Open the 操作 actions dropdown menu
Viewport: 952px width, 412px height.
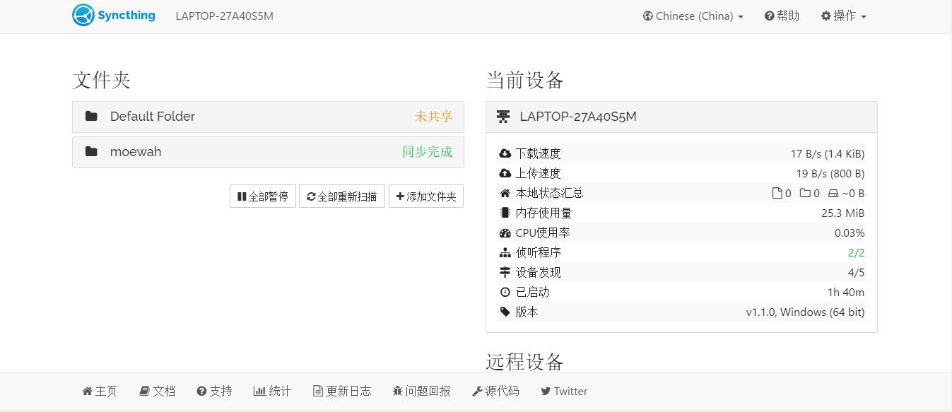coord(843,16)
